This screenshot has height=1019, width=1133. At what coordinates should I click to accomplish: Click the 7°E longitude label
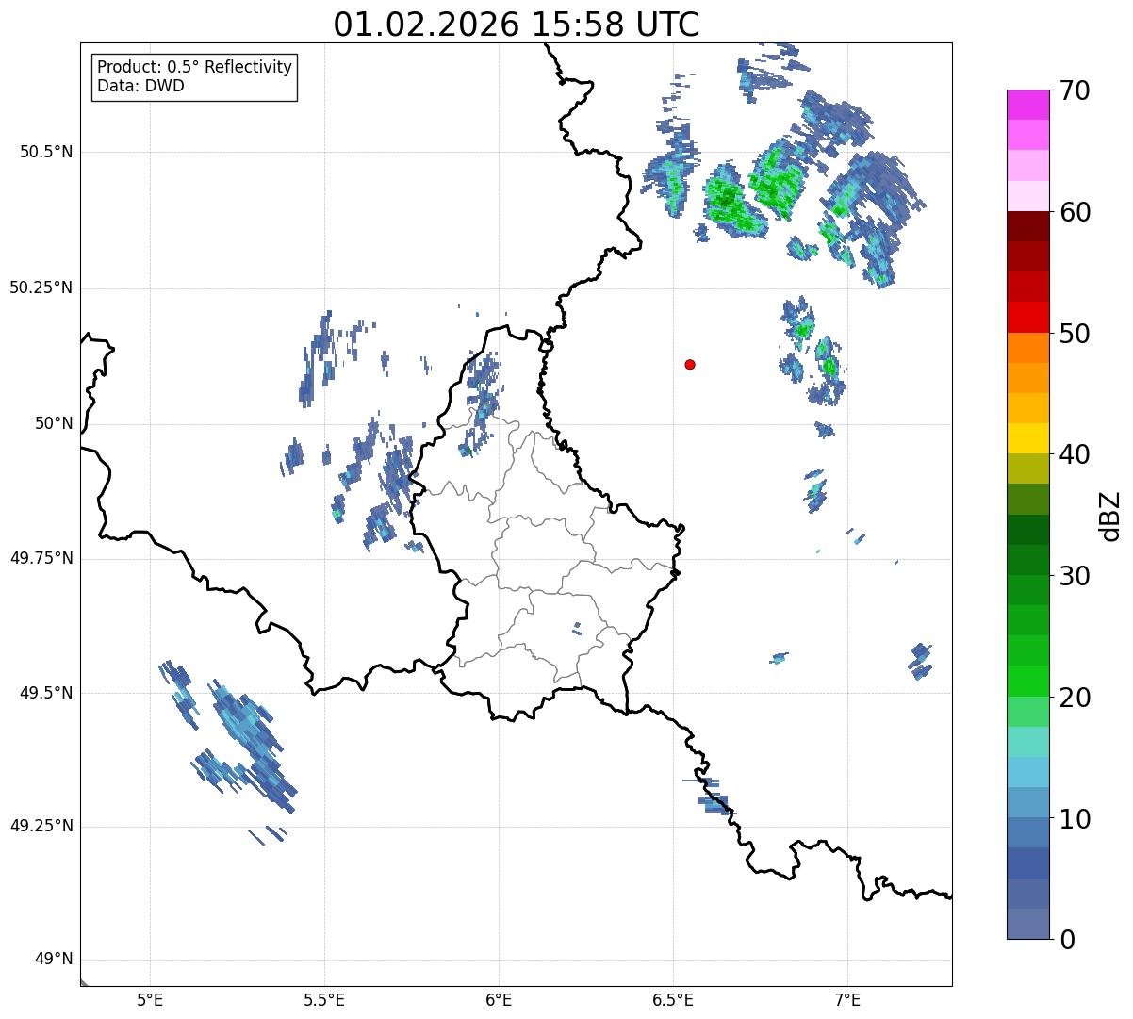[847, 999]
